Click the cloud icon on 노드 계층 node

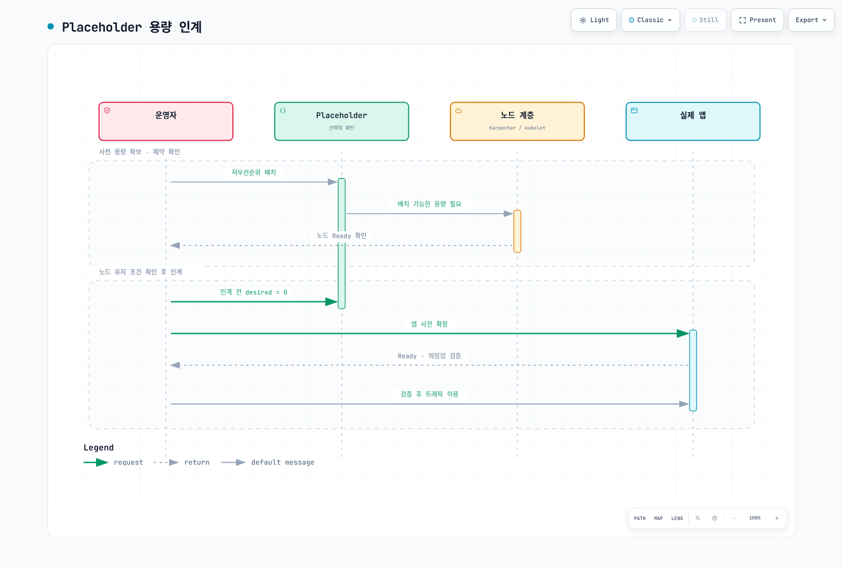click(x=458, y=111)
